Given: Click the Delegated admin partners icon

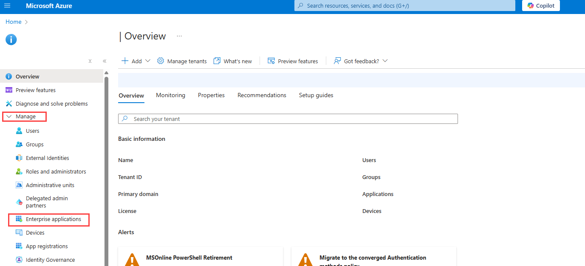Looking at the screenshot, I should (x=19, y=202).
